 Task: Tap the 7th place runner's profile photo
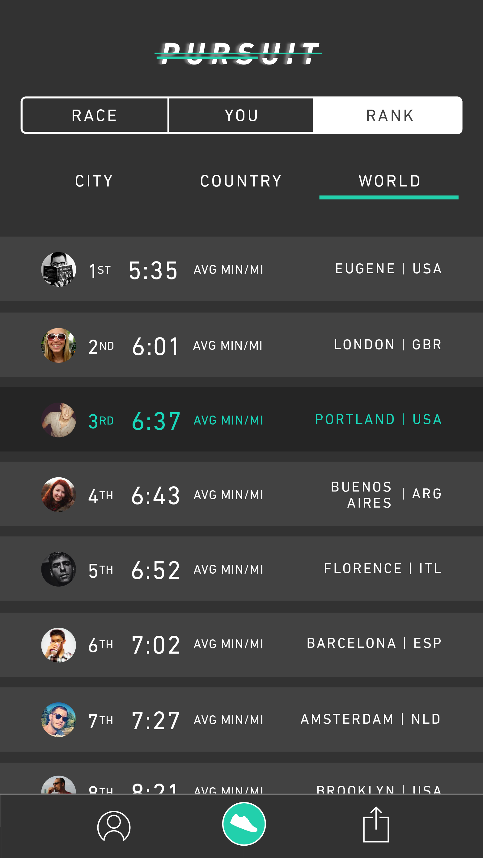59,720
